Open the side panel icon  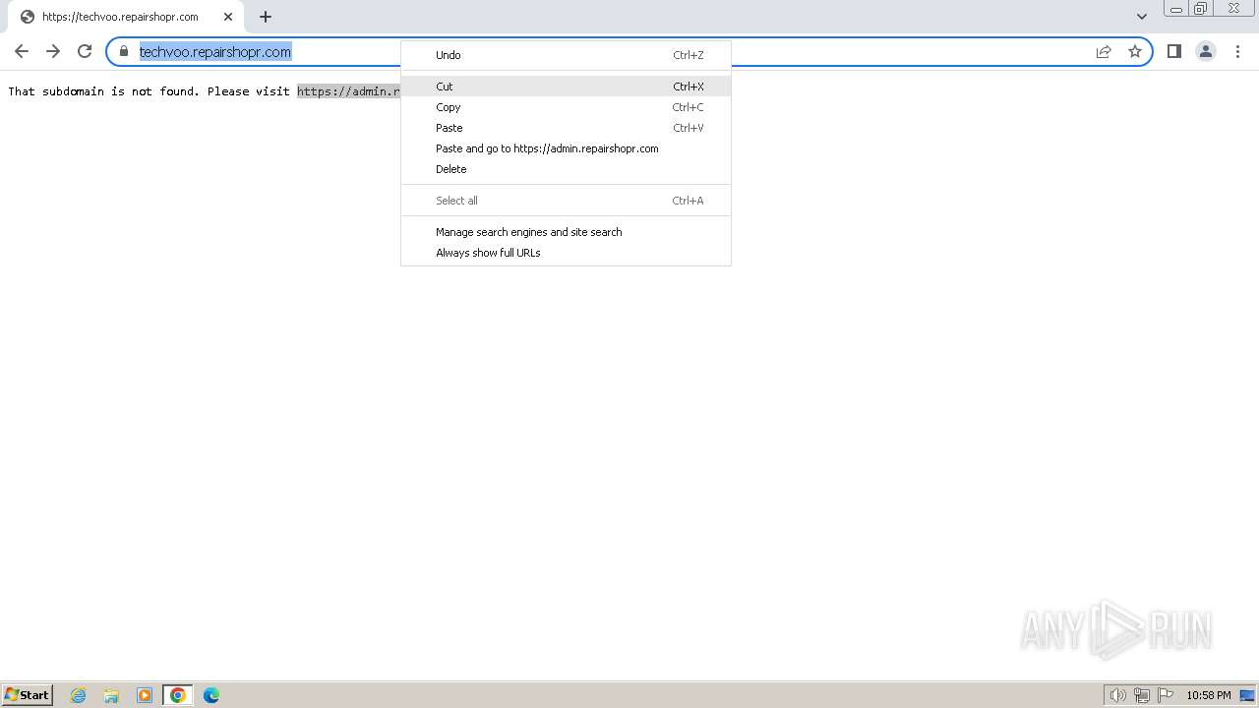pyautogui.click(x=1174, y=51)
